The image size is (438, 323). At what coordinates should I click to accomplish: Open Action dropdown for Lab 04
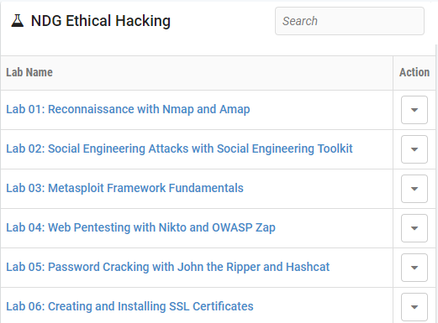(x=414, y=228)
